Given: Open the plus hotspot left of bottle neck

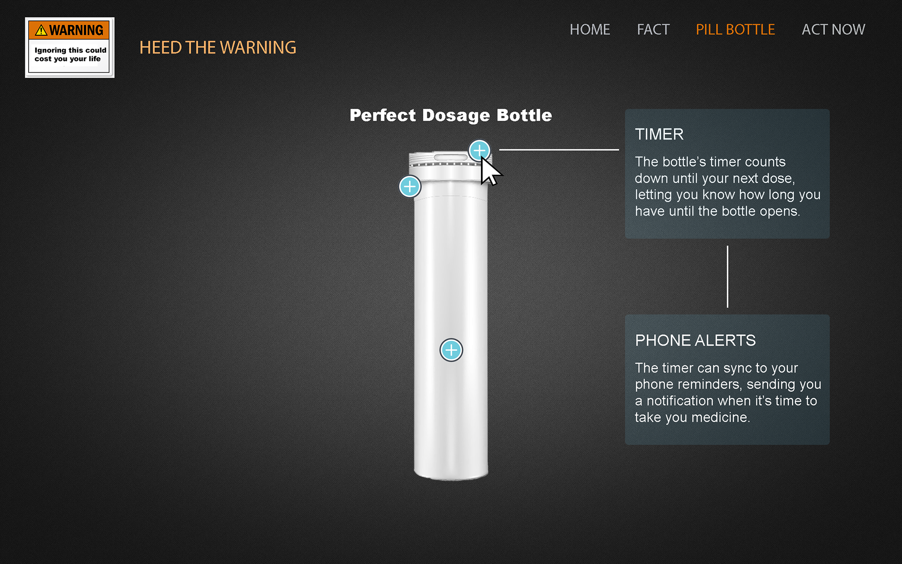Looking at the screenshot, I should [x=410, y=187].
